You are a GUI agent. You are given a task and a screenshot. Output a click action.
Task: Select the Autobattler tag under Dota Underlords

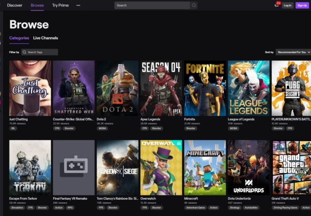click(251, 208)
